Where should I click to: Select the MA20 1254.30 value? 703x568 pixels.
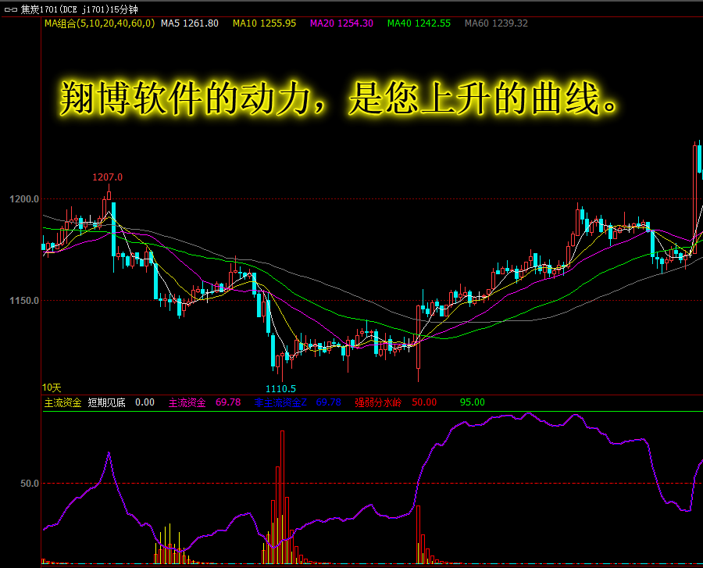pyautogui.click(x=341, y=23)
